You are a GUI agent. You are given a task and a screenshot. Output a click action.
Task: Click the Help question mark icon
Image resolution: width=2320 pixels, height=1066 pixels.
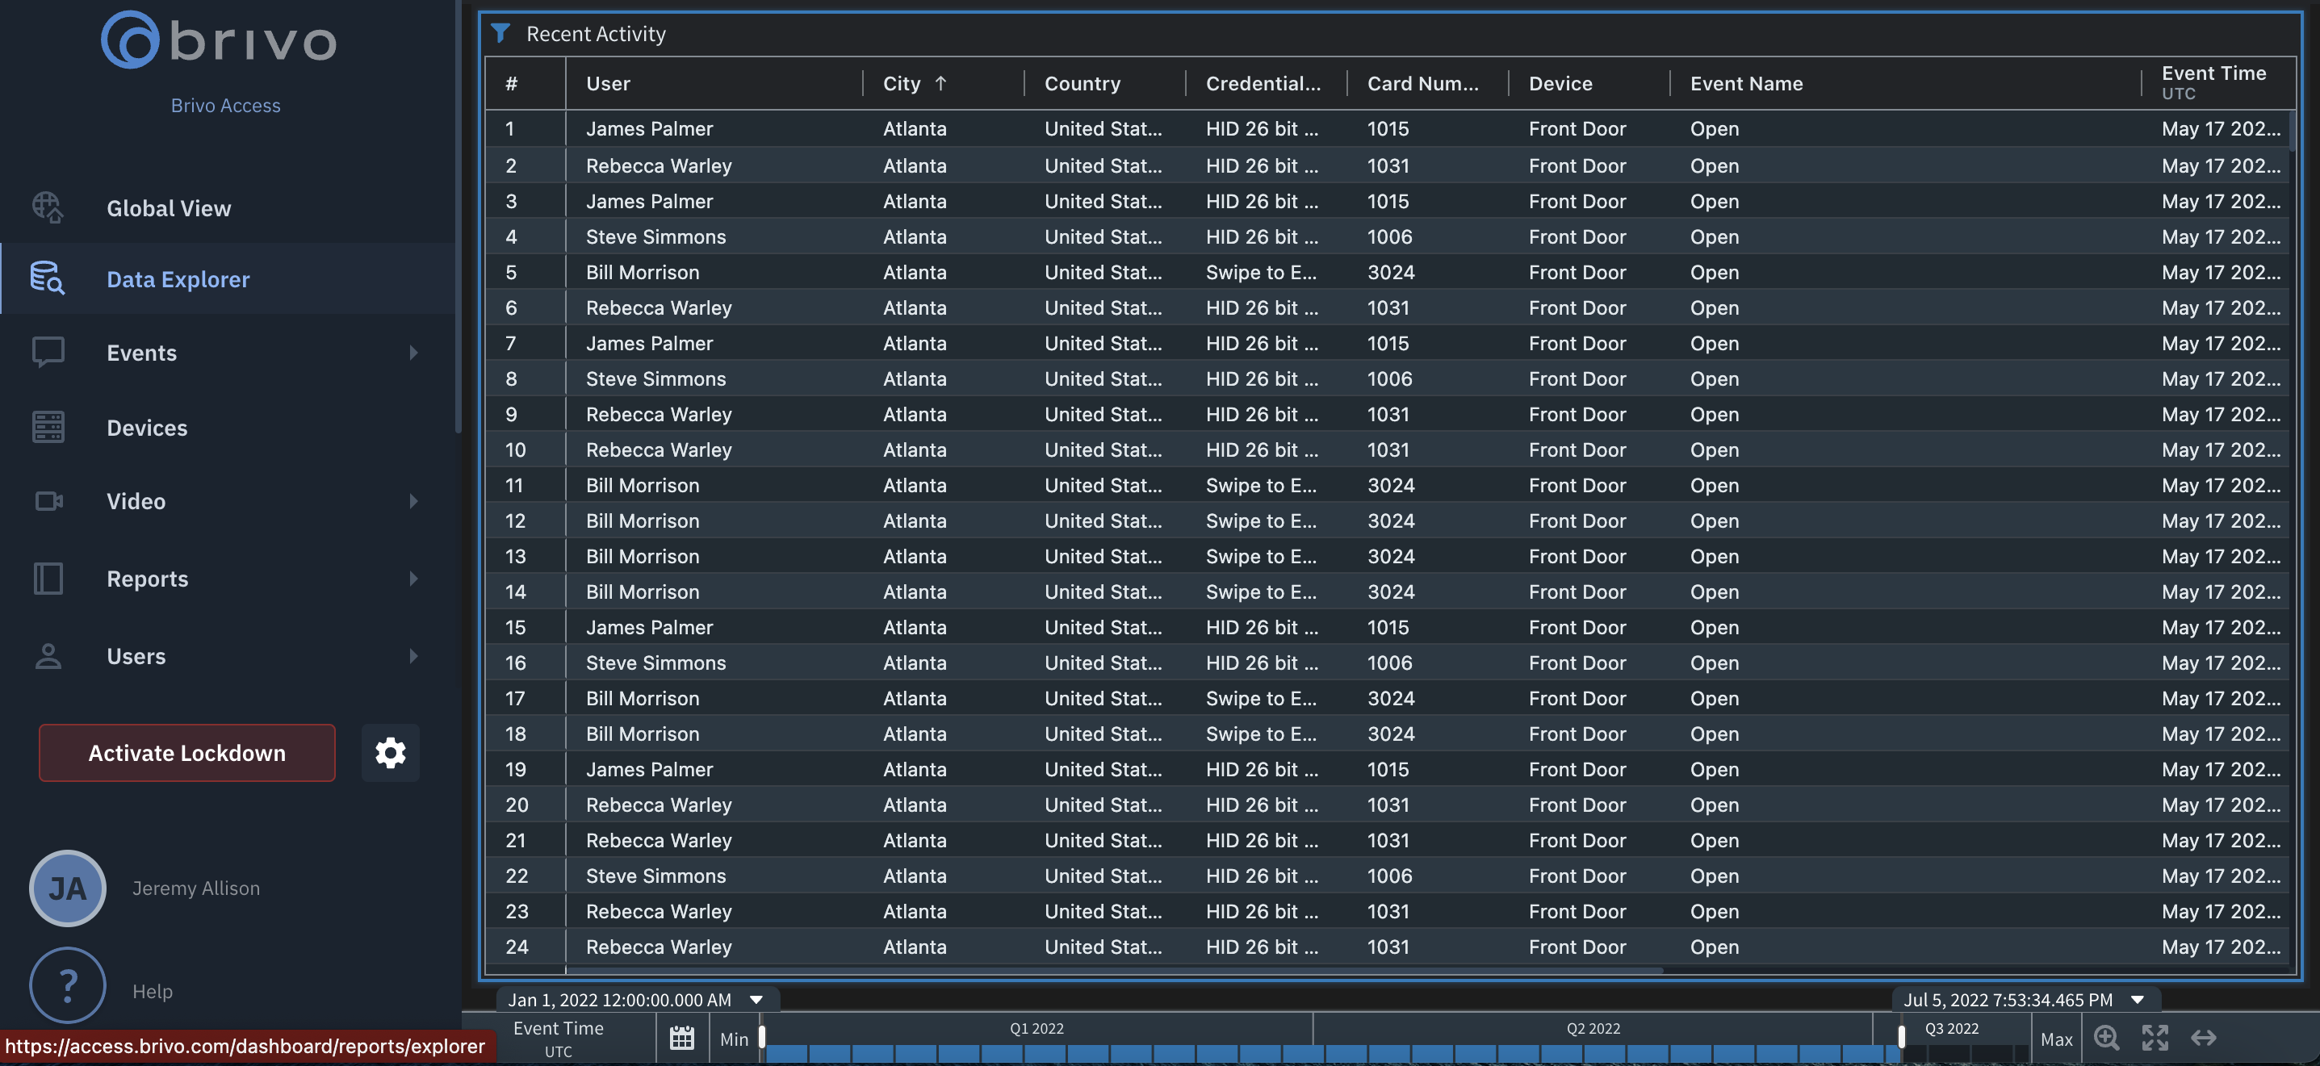tap(68, 986)
